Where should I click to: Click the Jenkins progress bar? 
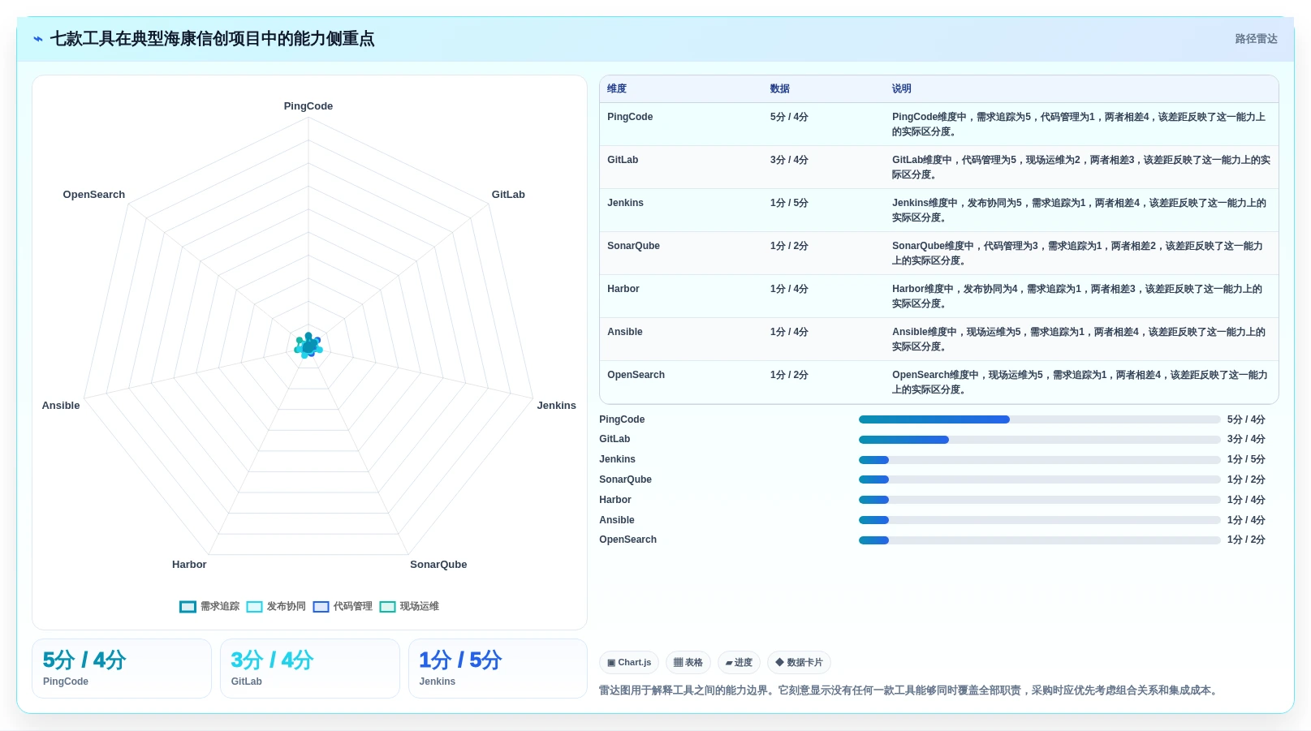1039,460
